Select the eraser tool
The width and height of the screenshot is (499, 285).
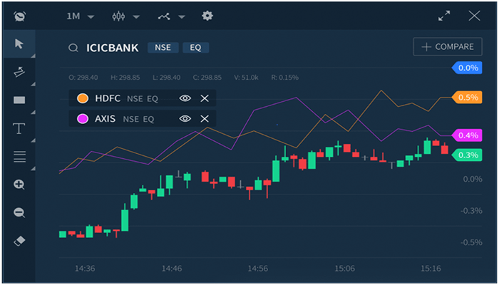[19, 241]
